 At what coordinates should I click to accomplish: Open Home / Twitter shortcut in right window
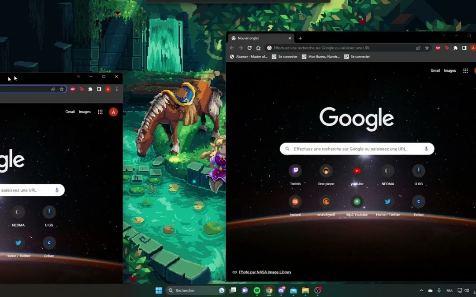coord(388,206)
